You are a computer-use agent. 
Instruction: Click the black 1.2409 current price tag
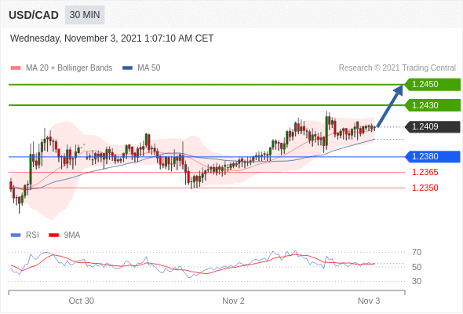pyautogui.click(x=432, y=126)
